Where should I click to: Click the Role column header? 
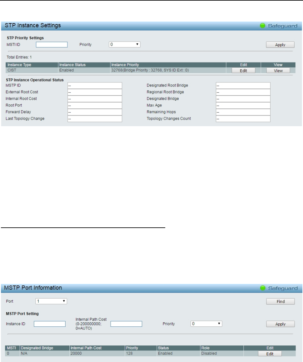click(x=222, y=348)
